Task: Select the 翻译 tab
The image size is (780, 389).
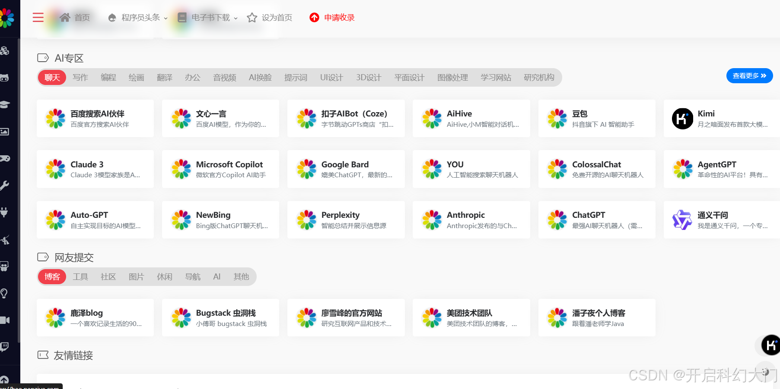Action: point(165,77)
